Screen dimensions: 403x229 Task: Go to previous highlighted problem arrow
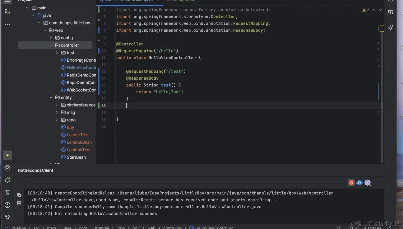click(x=374, y=10)
